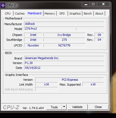The width and height of the screenshot is (116, 118).
Task: Expand the Tools dropdown arrow
Action: click(x=64, y=107)
